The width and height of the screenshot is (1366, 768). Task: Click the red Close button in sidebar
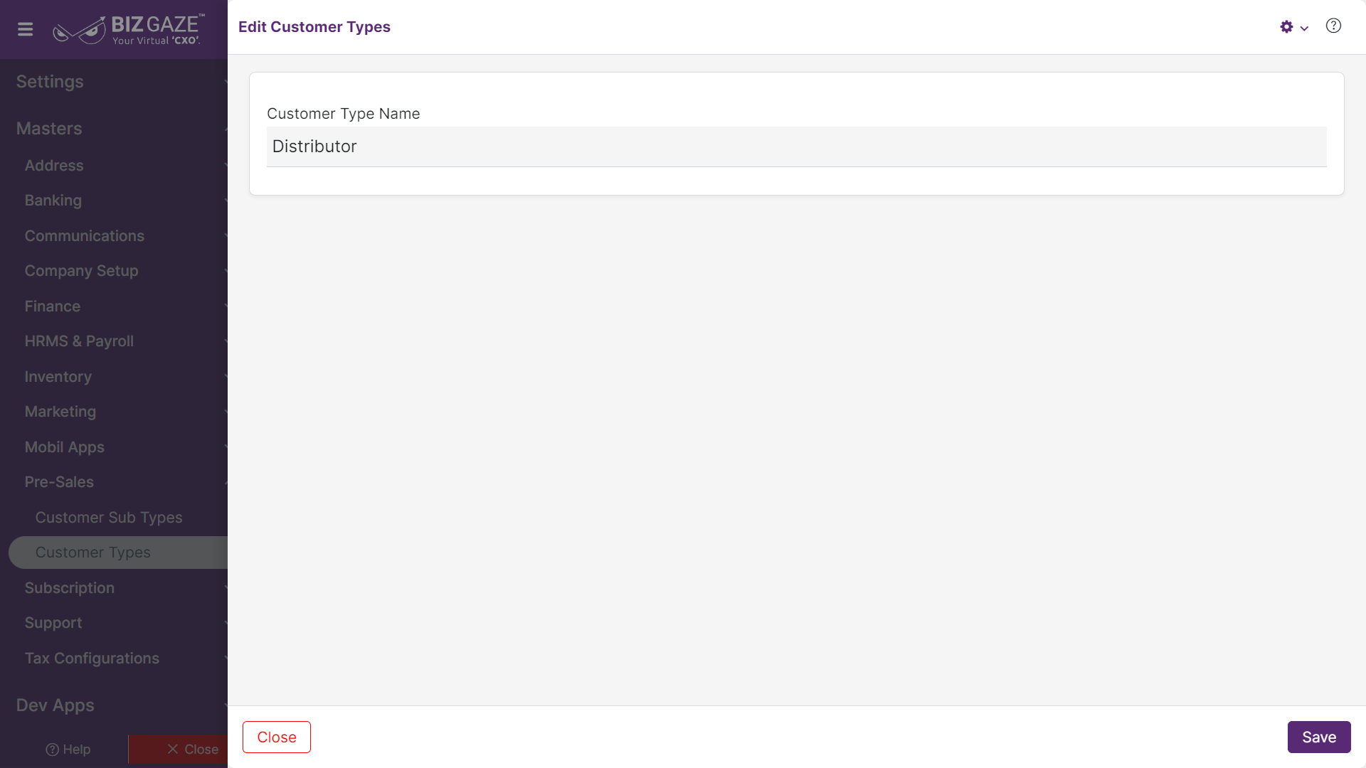[x=178, y=750]
